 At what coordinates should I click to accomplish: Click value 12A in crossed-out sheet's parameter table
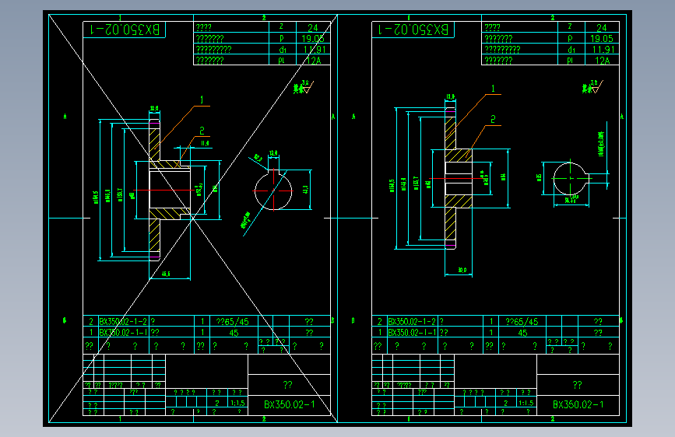[x=314, y=60]
